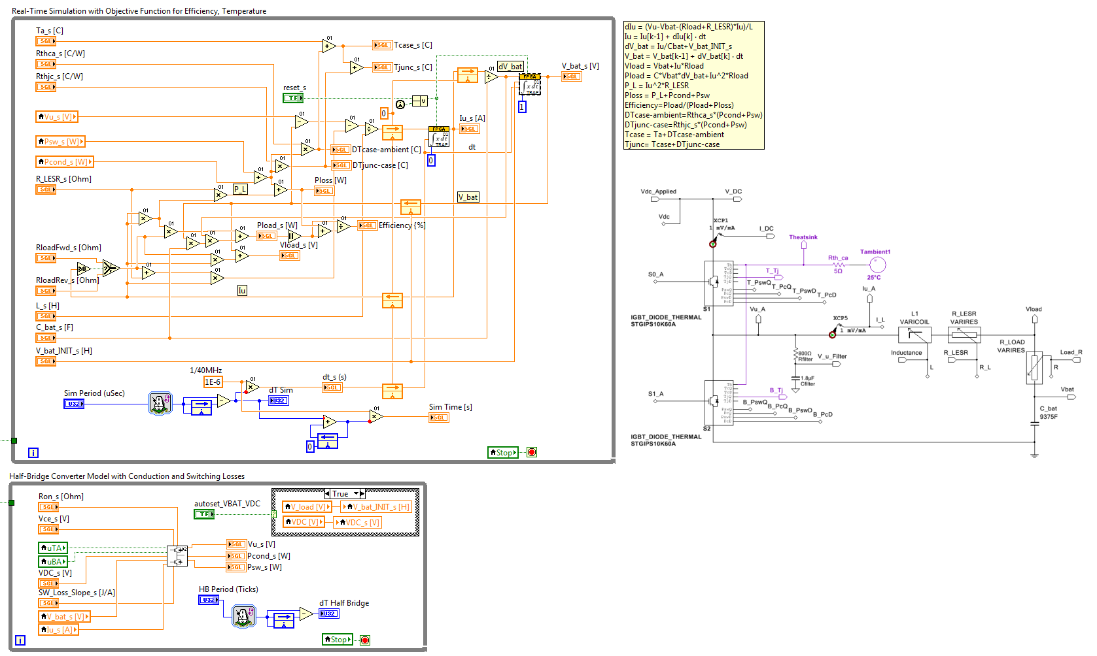1097x656 pixels.
Task: Go to previous case with left arrow
Action: (327, 494)
